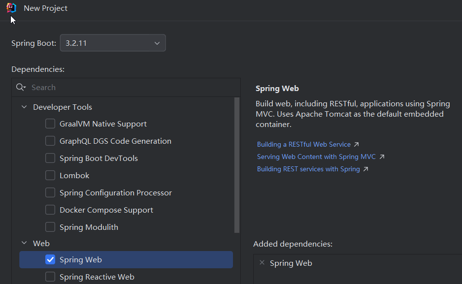Click the Spring Configuration Processor label
The image size is (462, 284).
point(115,193)
